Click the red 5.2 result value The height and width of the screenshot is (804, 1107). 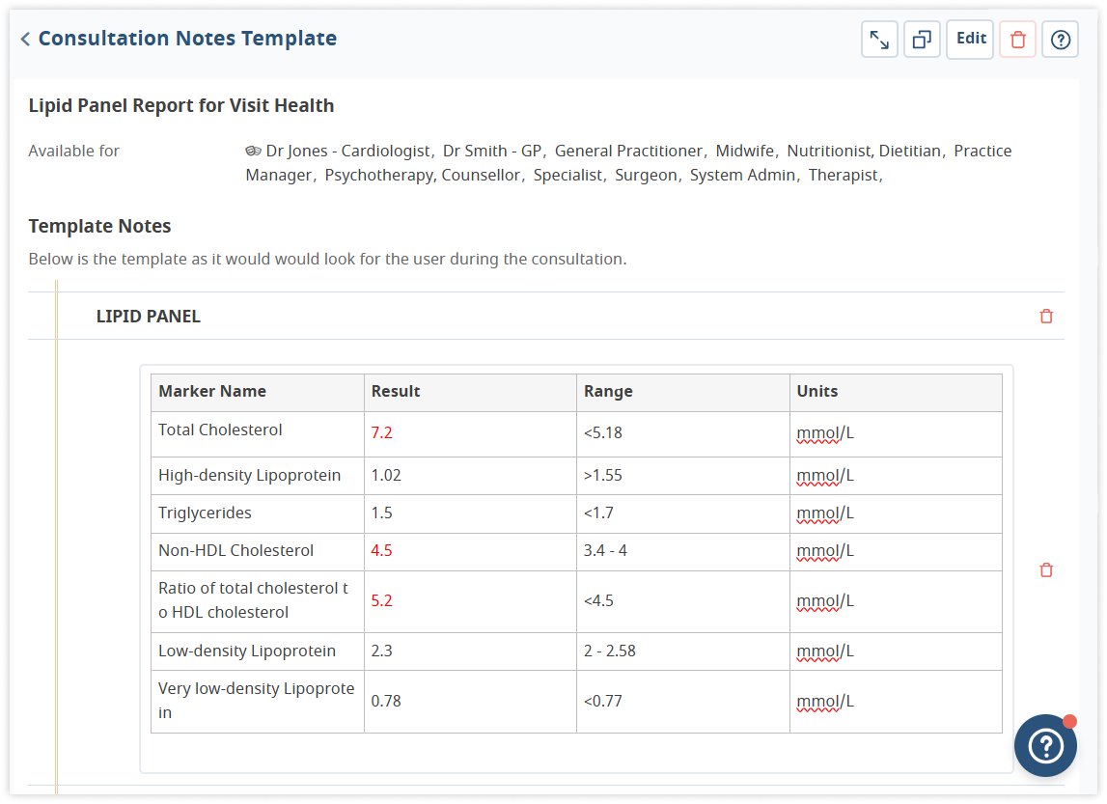click(381, 600)
